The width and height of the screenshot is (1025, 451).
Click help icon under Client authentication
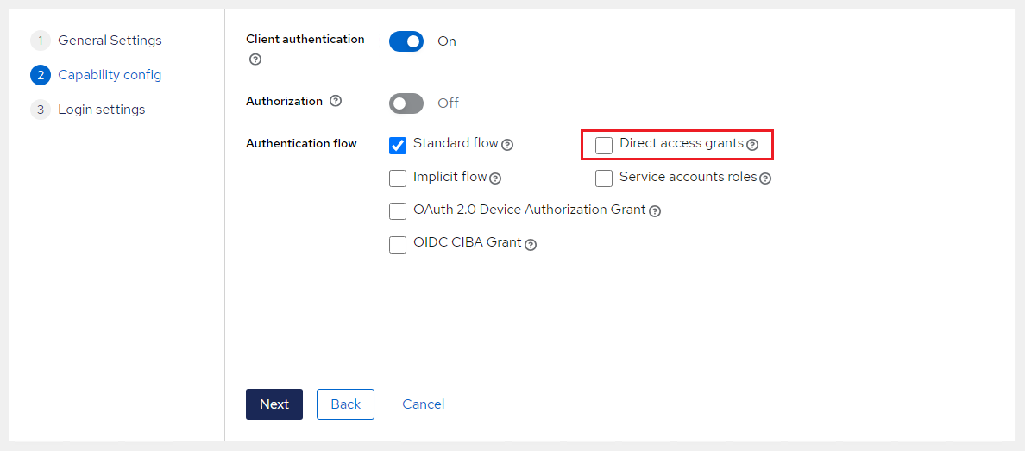click(255, 60)
